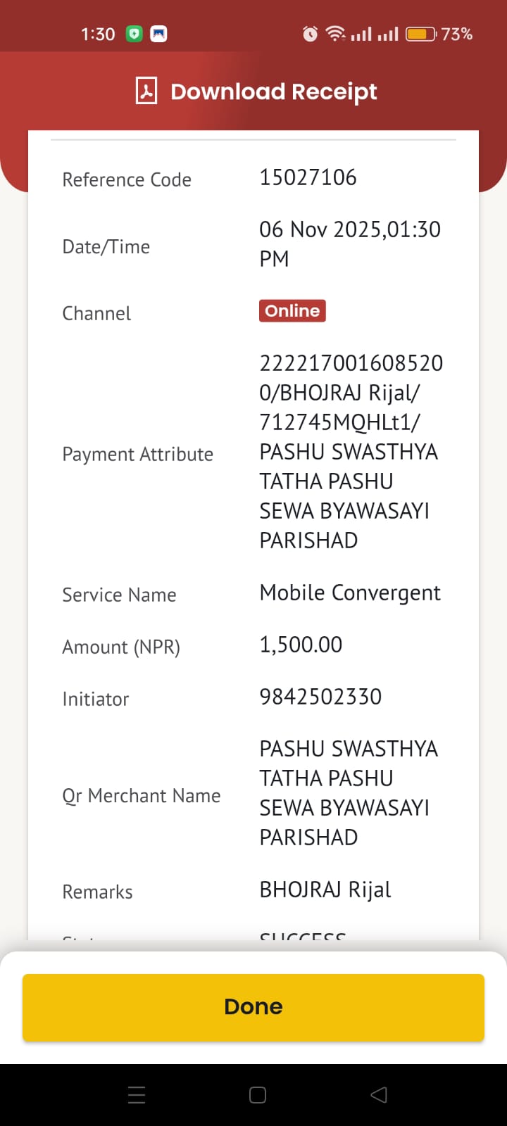Click the Download Receipt text

(274, 91)
